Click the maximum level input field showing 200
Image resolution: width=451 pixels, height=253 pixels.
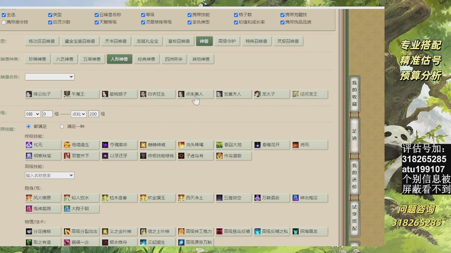[x=93, y=114]
